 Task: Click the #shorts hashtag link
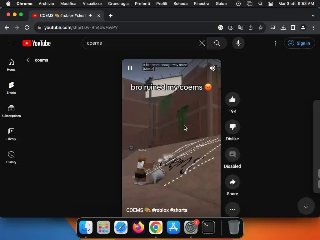(x=178, y=210)
